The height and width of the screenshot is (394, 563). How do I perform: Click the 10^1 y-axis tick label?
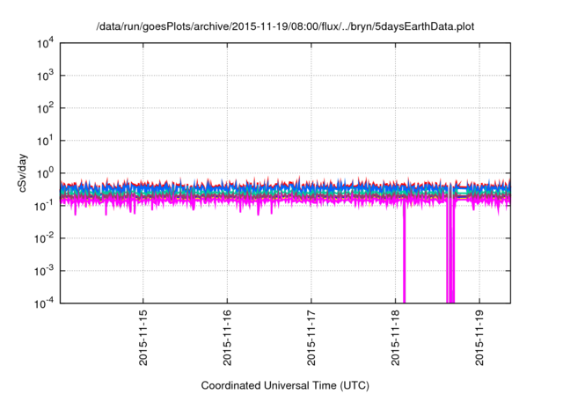pos(45,141)
